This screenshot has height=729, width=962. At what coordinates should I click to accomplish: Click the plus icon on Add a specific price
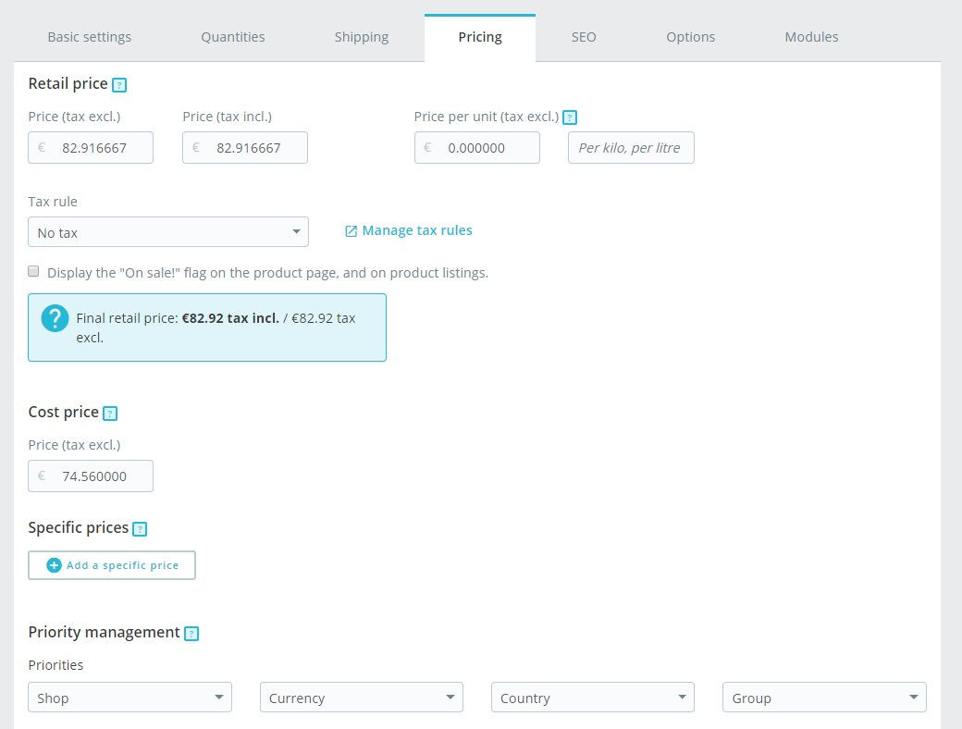pyautogui.click(x=54, y=565)
